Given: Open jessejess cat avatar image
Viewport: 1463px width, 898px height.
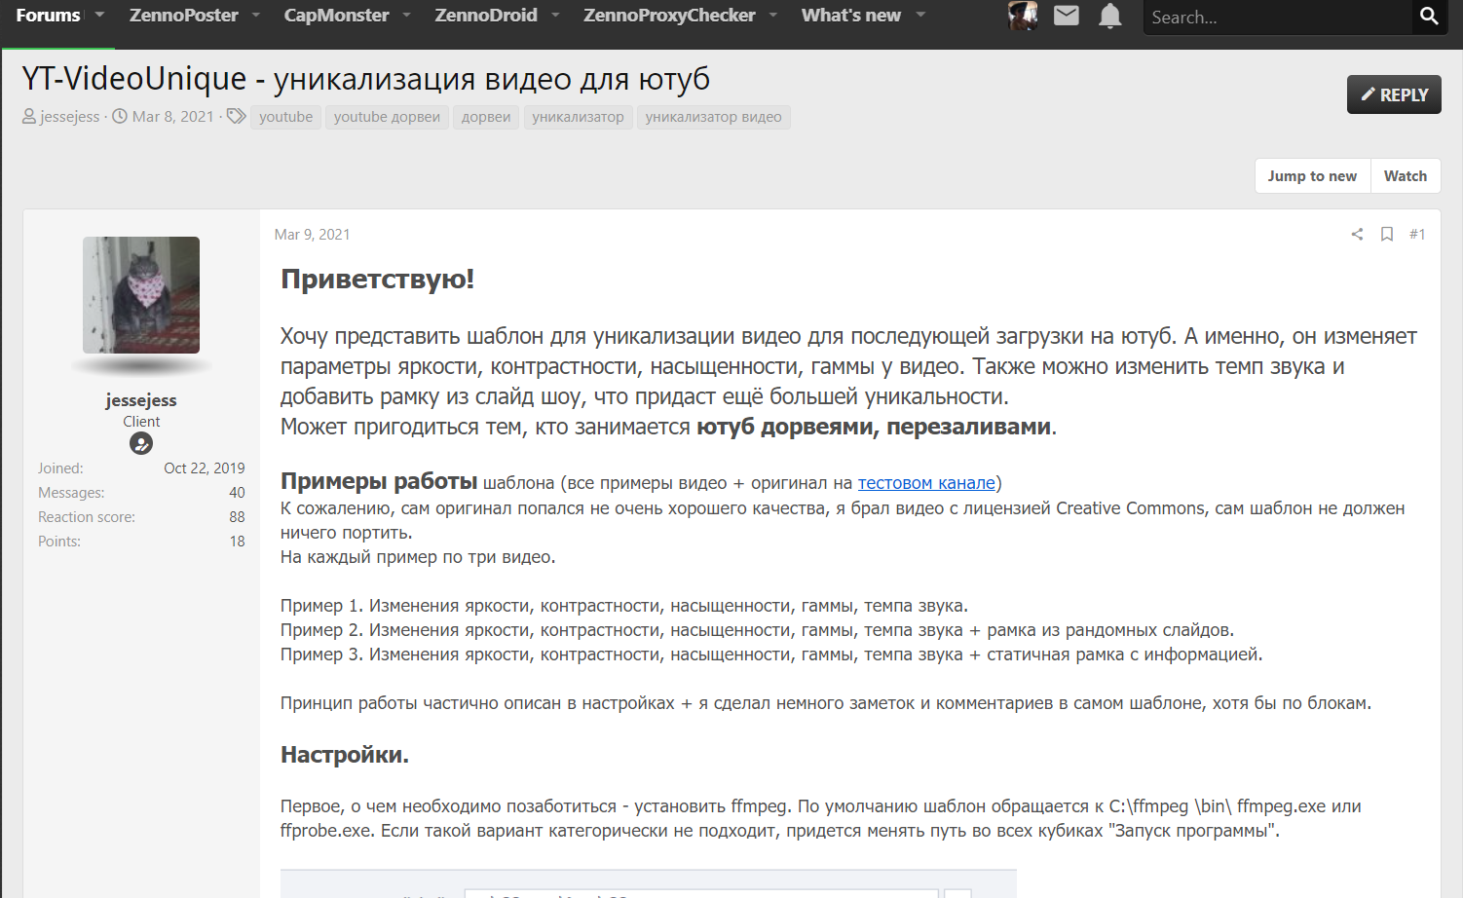Looking at the screenshot, I should pyautogui.click(x=141, y=295).
